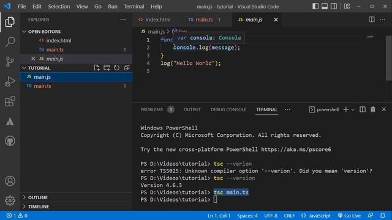Show more panel tabs ellipsis

tap(287, 109)
